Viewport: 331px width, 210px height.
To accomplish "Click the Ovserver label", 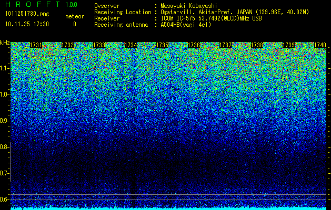I will pyautogui.click(x=107, y=6).
